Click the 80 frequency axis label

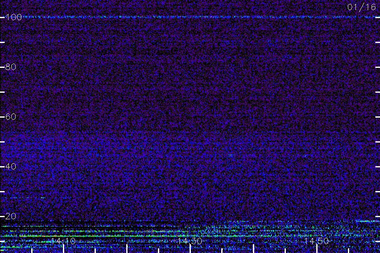pos(11,67)
